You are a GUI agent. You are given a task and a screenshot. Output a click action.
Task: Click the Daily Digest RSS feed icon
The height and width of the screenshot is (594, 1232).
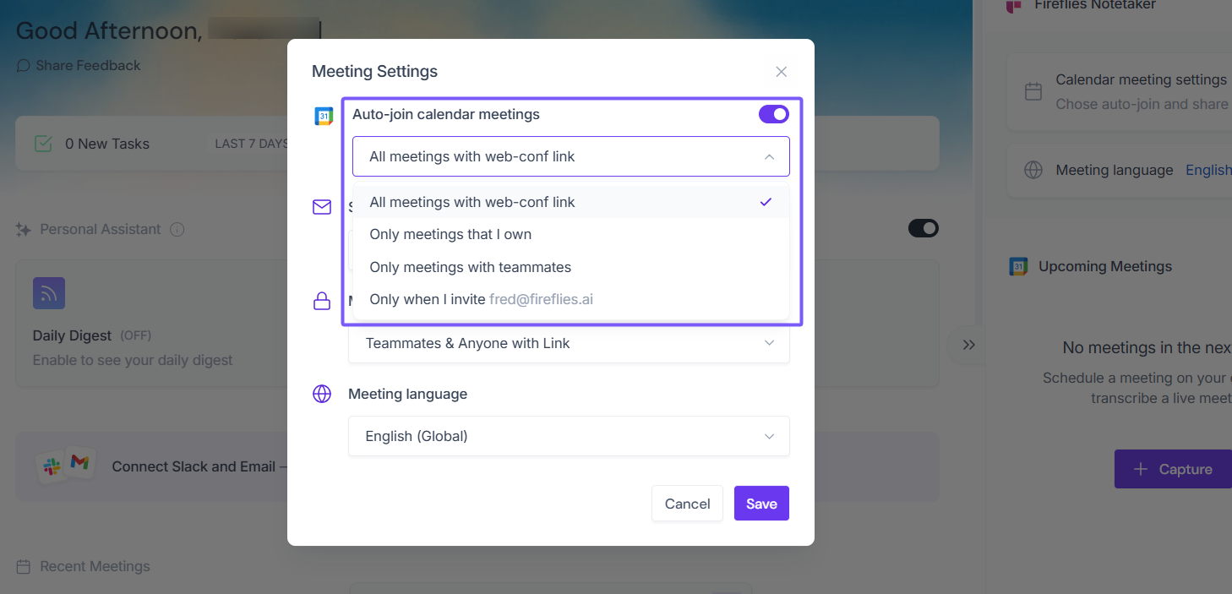[x=49, y=293]
